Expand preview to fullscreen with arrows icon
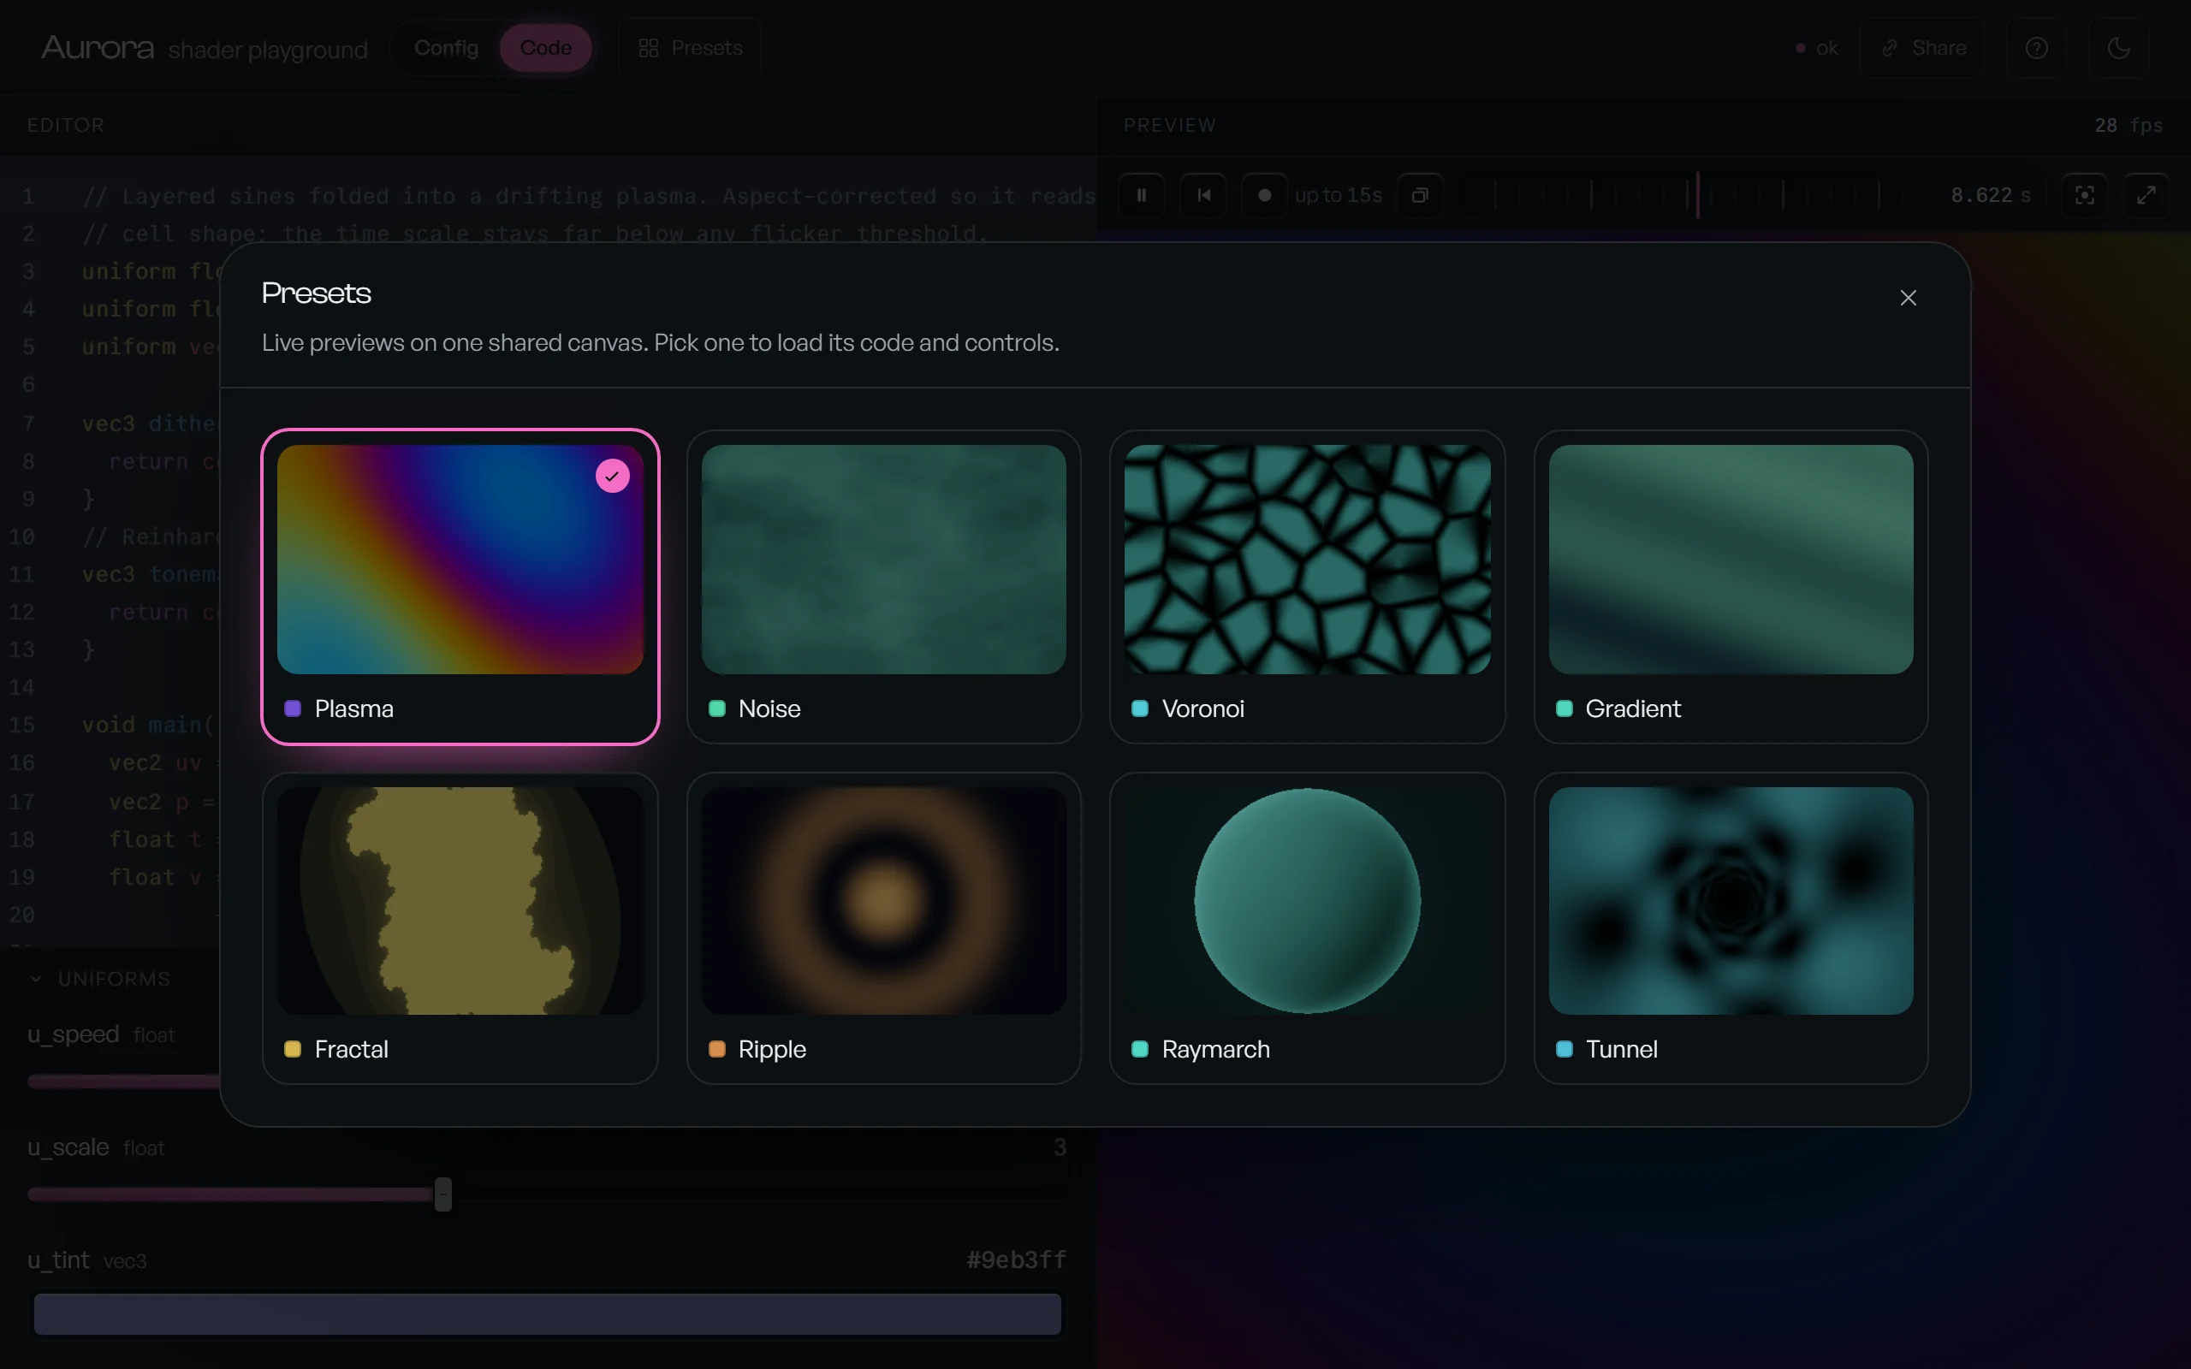The image size is (2191, 1369). 2146,195
